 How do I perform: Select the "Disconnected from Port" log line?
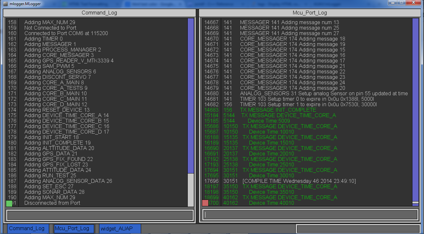[x=52, y=203]
